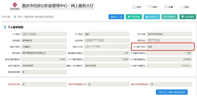Open the 在线调查 online survey button
This screenshot has width=197, height=100.
(188, 17)
